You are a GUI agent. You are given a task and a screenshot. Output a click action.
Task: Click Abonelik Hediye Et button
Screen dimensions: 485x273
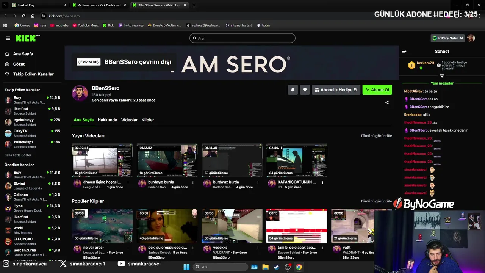pyautogui.click(x=336, y=90)
